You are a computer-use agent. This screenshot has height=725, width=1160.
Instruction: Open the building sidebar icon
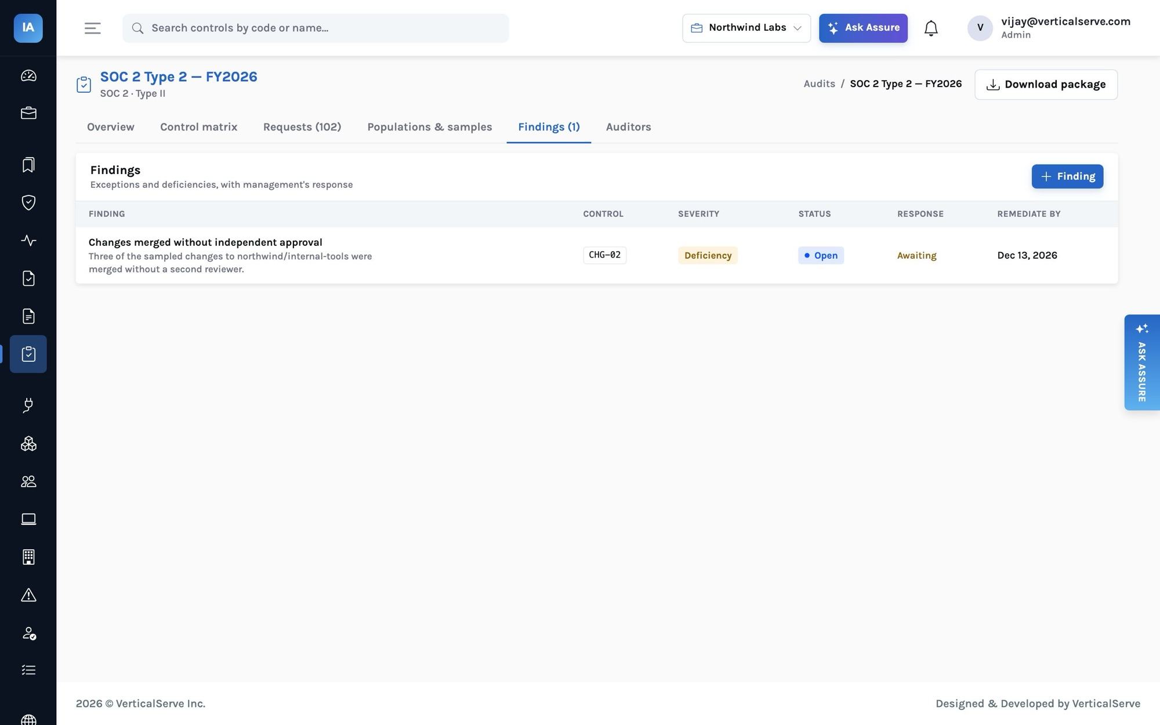click(28, 557)
